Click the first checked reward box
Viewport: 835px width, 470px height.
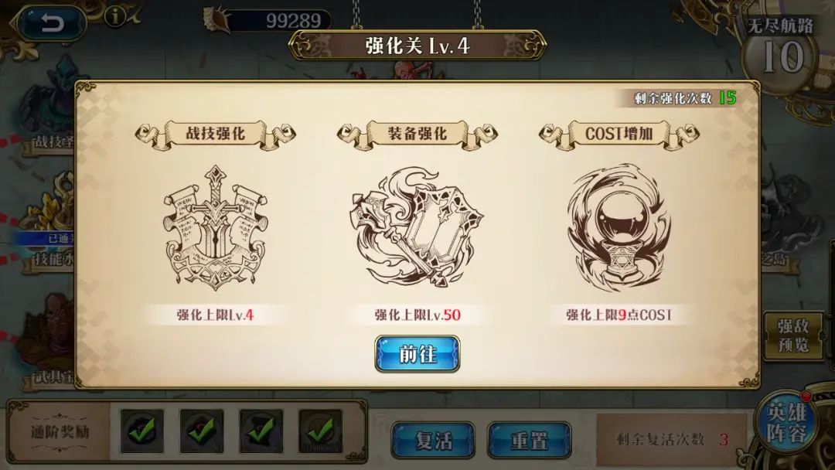click(x=141, y=431)
